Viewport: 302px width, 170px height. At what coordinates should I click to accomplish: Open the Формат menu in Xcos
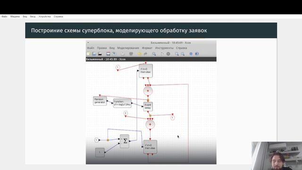(147, 48)
